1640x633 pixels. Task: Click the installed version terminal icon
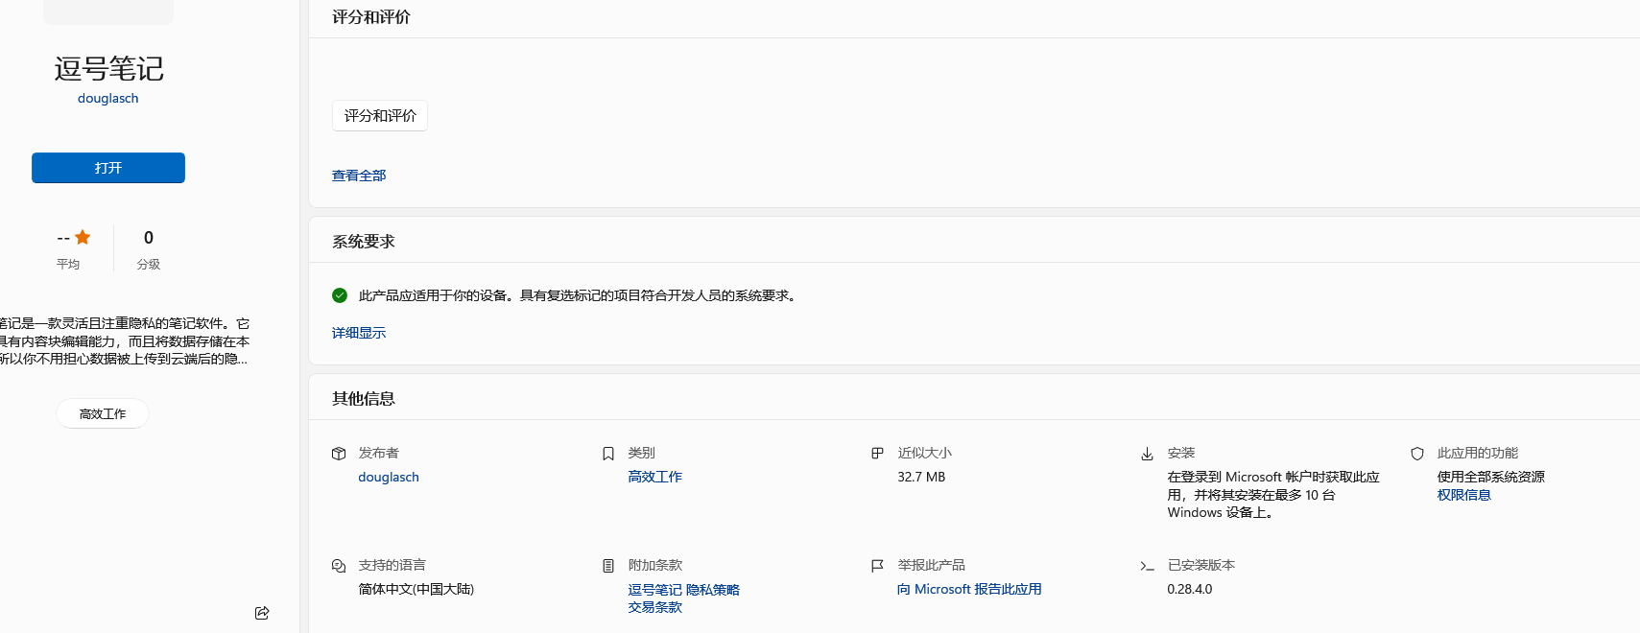pyautogui.click(x=1147, y=566)
